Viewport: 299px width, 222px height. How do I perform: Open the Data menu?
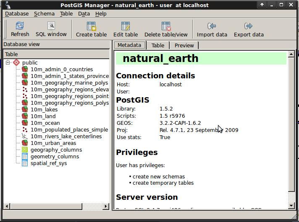(x=84, y=14)
